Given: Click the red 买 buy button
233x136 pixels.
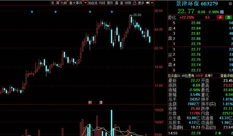Looking at the screenshot, I should coord(220,17).
